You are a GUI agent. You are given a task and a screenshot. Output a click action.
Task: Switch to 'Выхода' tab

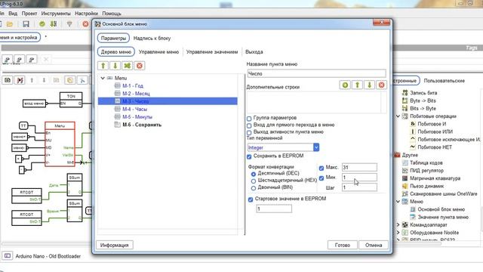coord(254,52)
